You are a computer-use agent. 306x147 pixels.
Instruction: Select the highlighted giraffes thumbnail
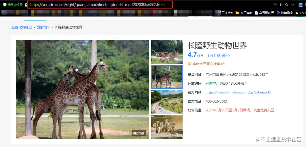(167, 77)
